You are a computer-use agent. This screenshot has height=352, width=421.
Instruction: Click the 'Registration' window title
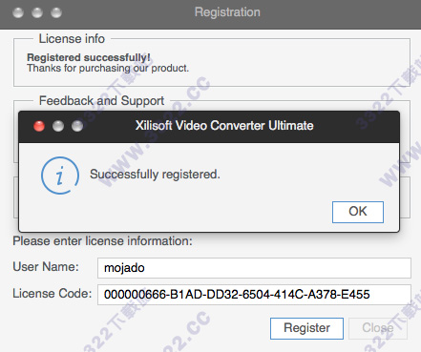227,12
